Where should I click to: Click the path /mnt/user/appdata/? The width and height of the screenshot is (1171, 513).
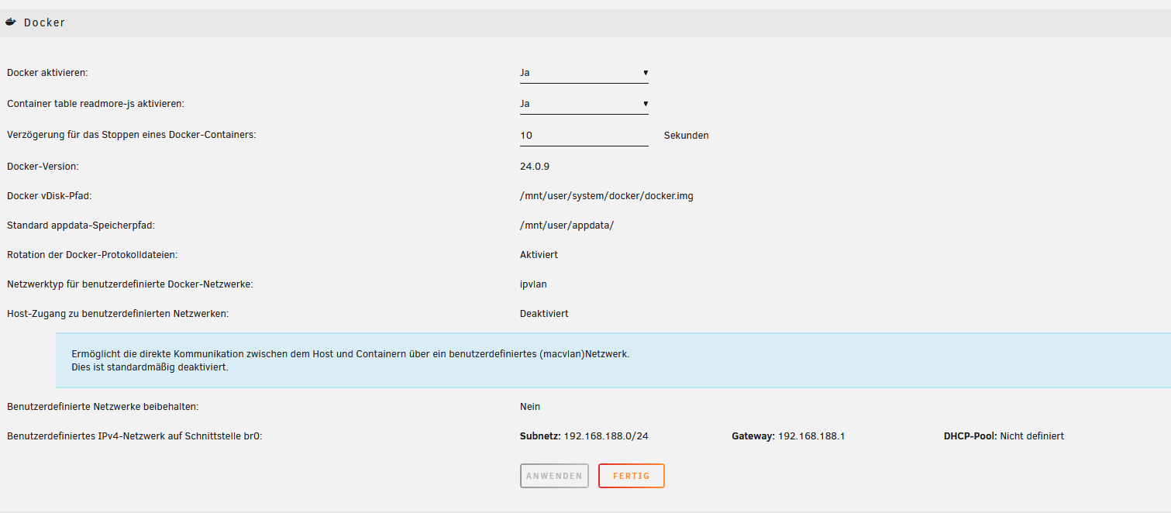click(x=567, y=226)
